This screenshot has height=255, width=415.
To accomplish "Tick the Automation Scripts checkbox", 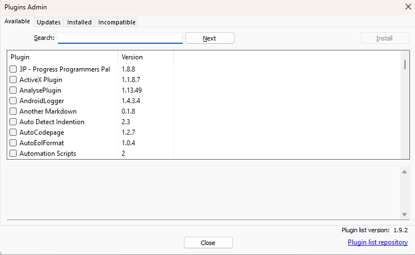I will tap(13, 154).
